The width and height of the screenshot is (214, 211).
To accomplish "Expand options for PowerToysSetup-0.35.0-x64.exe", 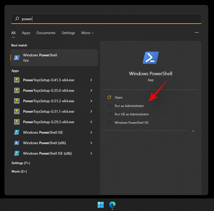I will (x=91, y=90).
